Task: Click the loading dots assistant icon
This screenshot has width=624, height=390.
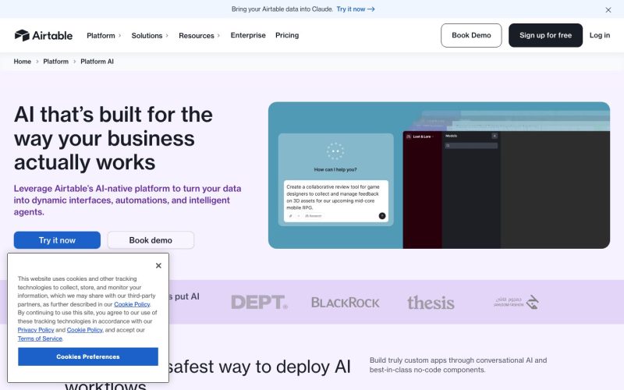Action: click(x=335, y=151)
